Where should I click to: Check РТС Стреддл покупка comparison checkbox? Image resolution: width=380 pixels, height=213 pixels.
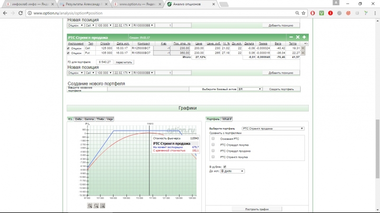click(x=213, y=145)
